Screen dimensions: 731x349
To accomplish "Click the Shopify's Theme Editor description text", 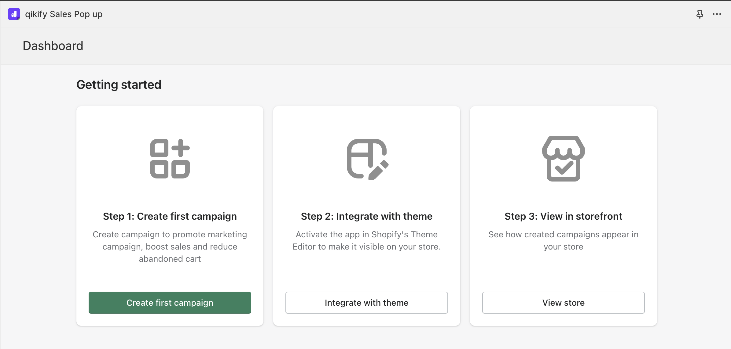I will point(367,240).
